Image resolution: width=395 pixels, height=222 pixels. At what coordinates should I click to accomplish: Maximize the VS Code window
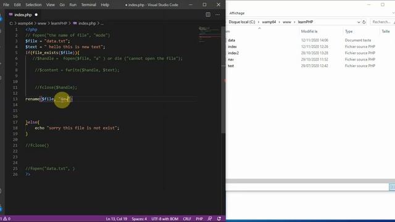click(204, 4)
